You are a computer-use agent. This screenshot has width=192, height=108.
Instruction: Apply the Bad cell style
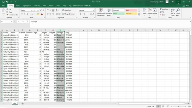[x=131, y=10]
